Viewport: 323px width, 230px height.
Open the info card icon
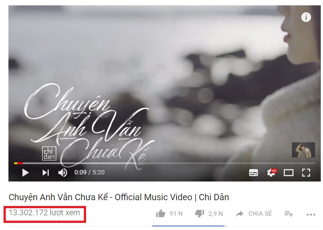click(306, 17)
